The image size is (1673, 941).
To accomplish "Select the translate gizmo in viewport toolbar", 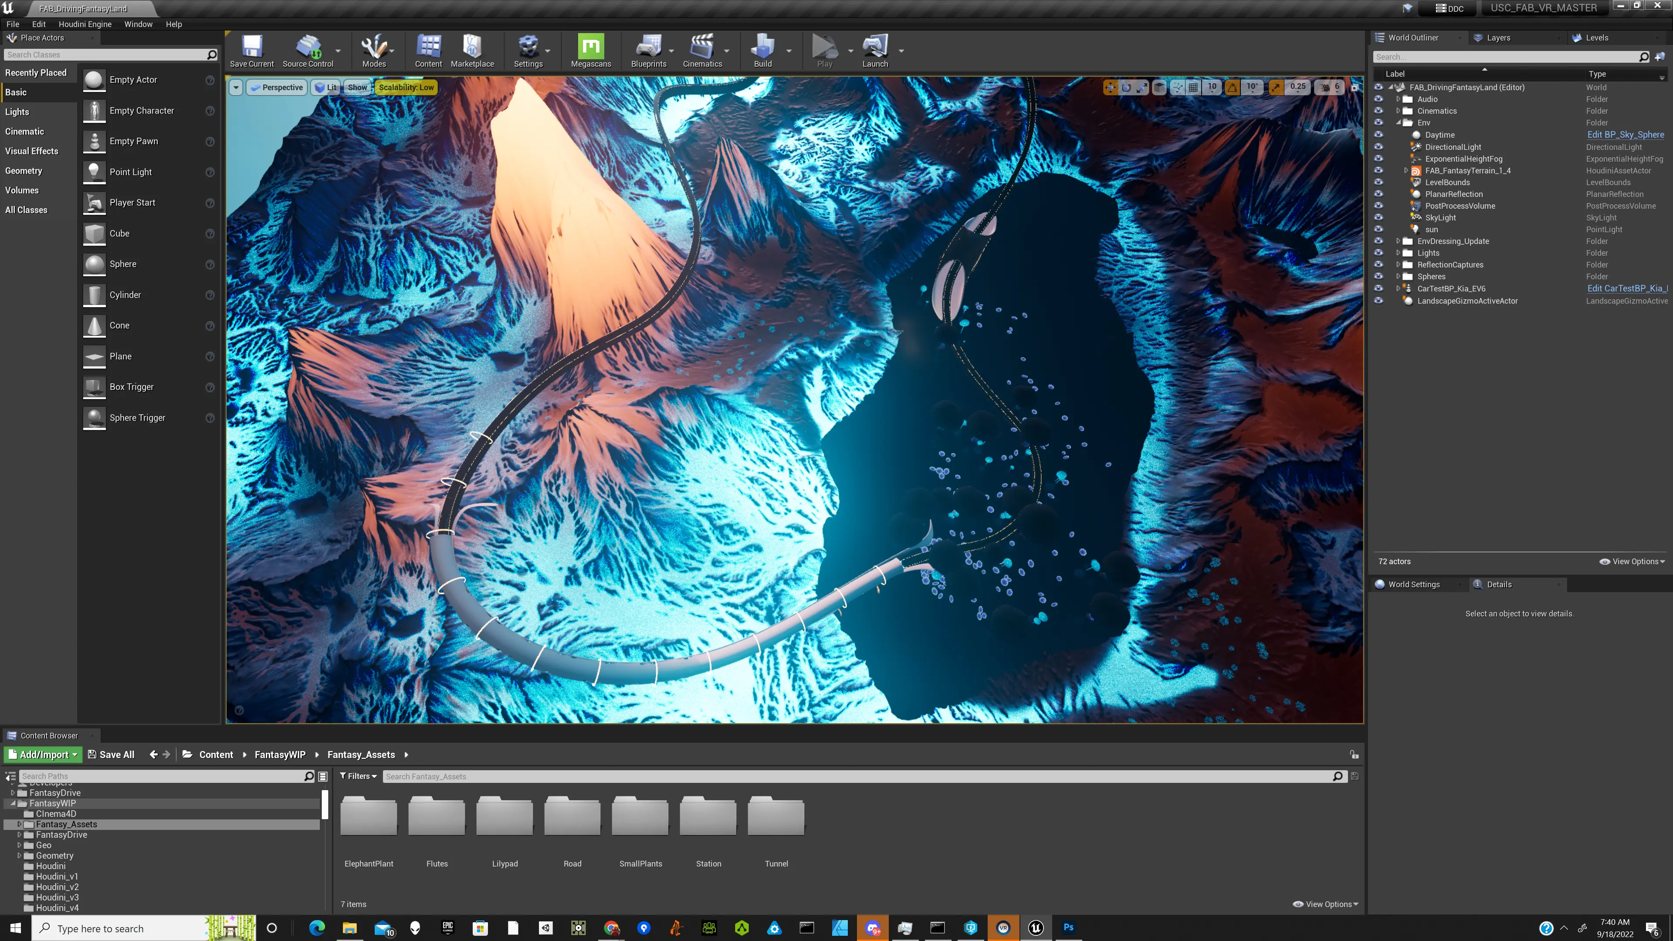I will pyautogui.click(x=1111, y=87).
